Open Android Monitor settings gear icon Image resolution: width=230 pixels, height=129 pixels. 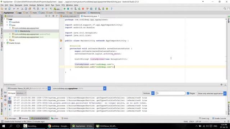pyautogui.click(x=222, y=85)
